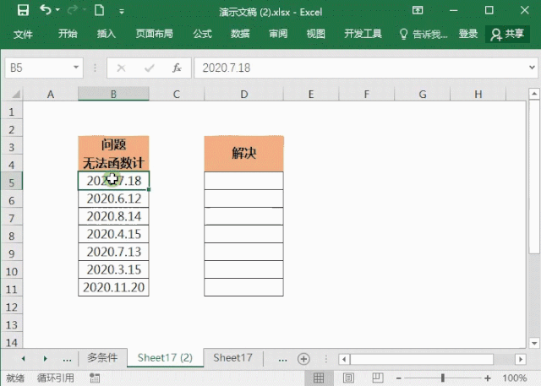Click the 问题 无法函数计 header cell
Screen dimensions: 541x386
[x=113, y=154]
